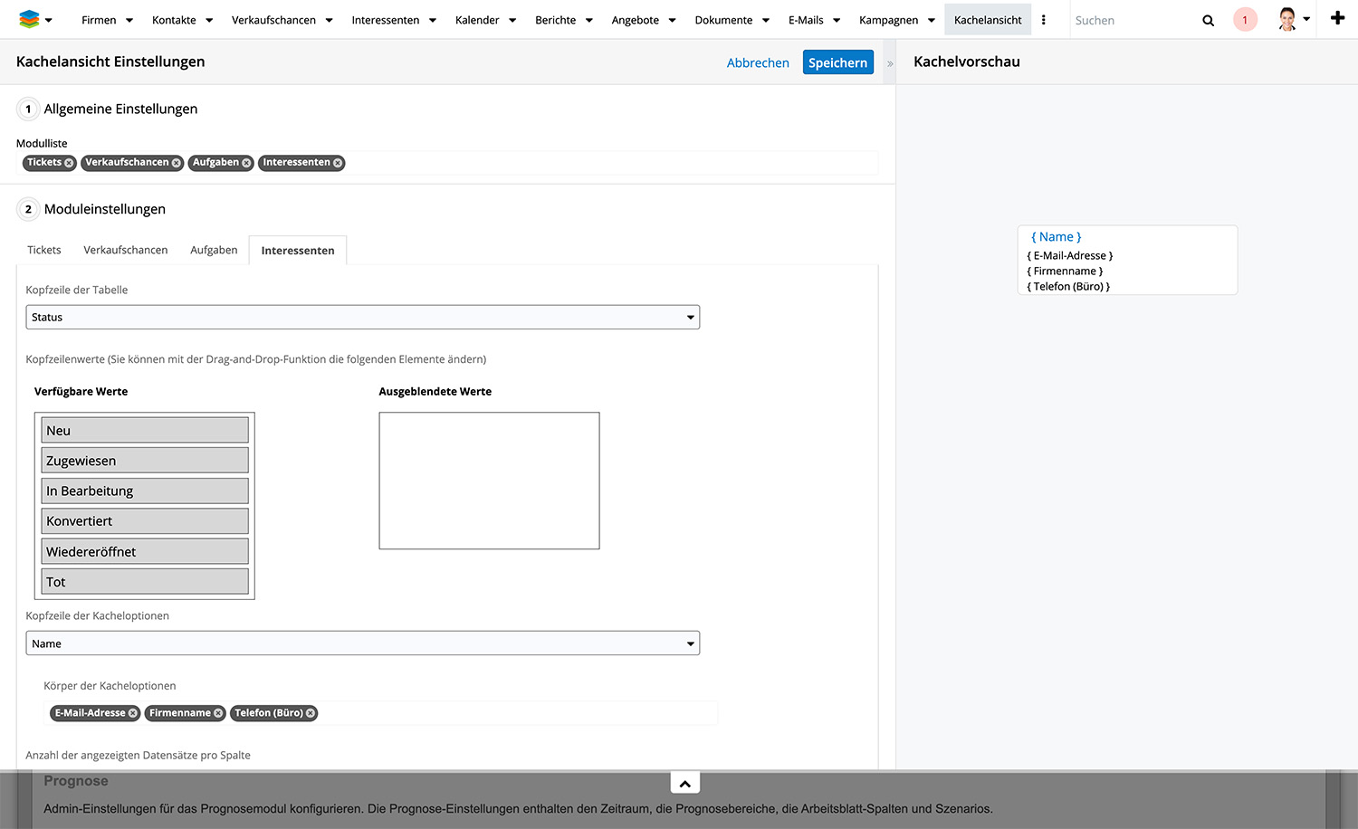Viewport: 1358px width, 829px height.
Task: Switch to the Verkaufschancen settings tab
Action: [126, 250]
